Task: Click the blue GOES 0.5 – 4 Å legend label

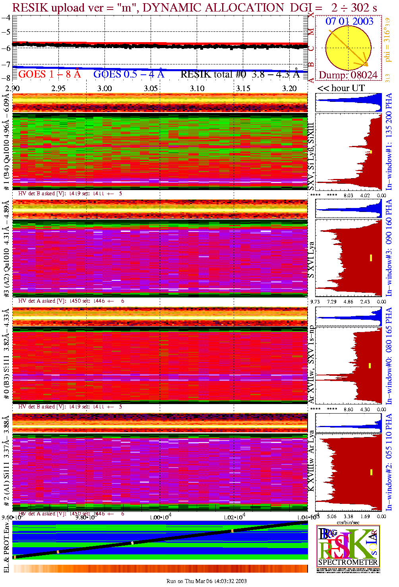Action: (x=128, y=74)
